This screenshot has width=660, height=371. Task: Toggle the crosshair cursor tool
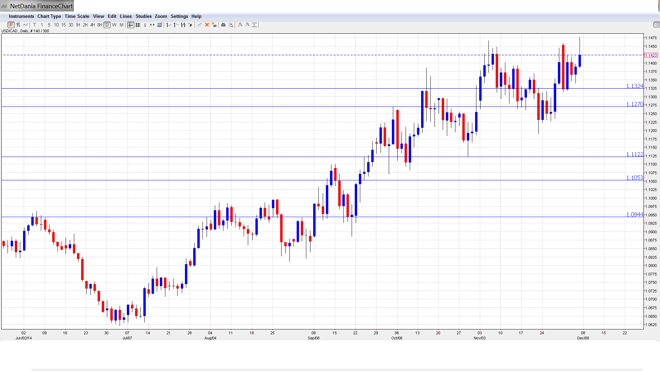coord(131,25)
